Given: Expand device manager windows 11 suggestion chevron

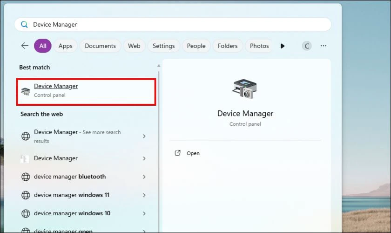Looking at the screenshot, I should coord(144,195).
